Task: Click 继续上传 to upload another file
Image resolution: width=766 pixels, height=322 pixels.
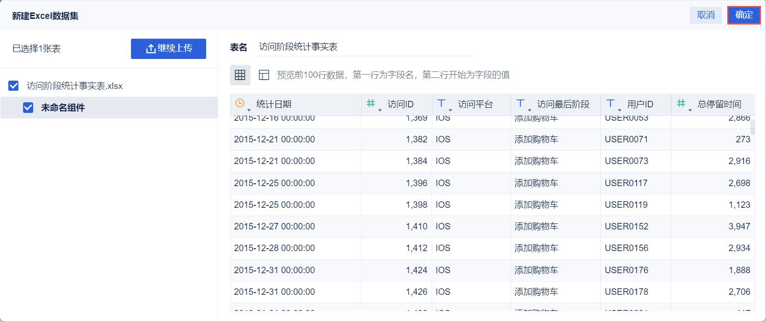Action: point(168,48)
